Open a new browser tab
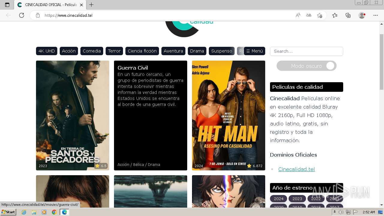 [x=91, y=5]
